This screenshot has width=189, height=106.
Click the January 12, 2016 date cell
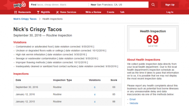click(x=25, y=94)
